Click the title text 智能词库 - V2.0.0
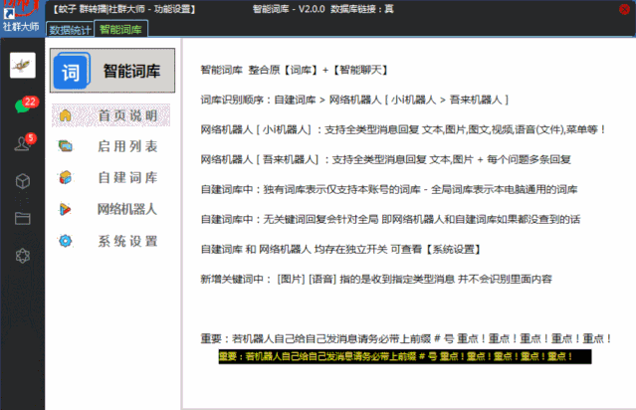This screenshot has height=410, width=636. tap(289, 9)
